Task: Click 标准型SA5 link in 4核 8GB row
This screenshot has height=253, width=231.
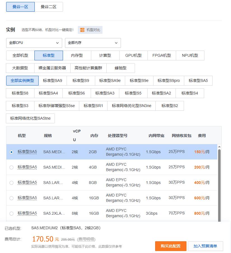Action: coord(27,182)
